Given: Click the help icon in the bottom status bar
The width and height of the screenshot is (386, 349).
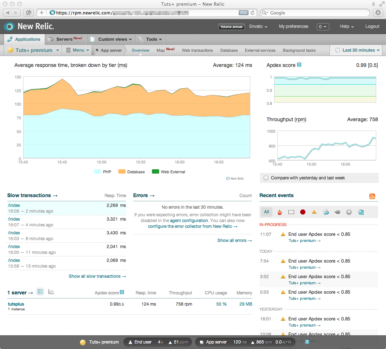Looking at the screenshot, I should tap(307, 342).
